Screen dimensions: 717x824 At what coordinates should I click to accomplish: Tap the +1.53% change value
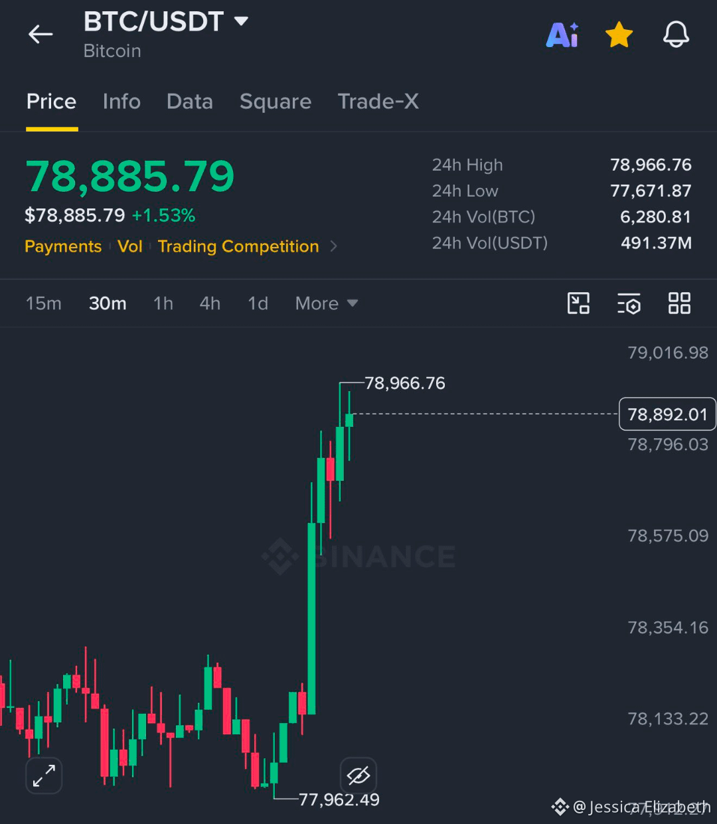click(163, 215)
